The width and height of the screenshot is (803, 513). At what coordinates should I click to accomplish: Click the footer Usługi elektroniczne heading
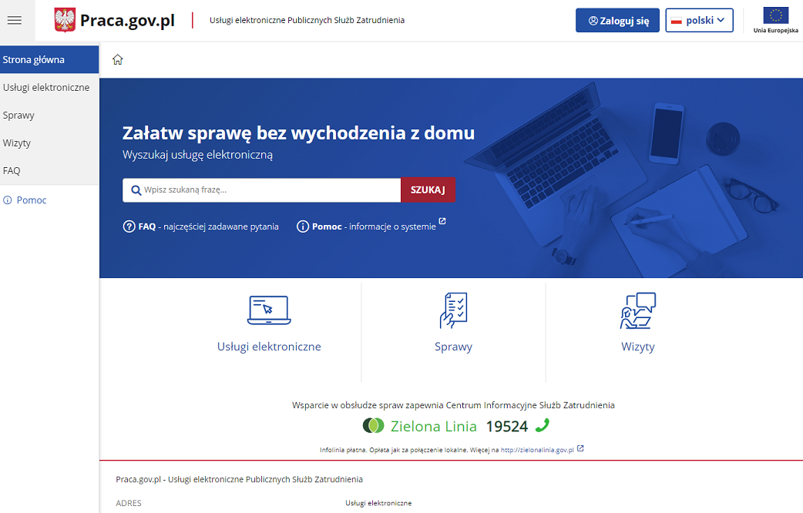pos(378,503)
